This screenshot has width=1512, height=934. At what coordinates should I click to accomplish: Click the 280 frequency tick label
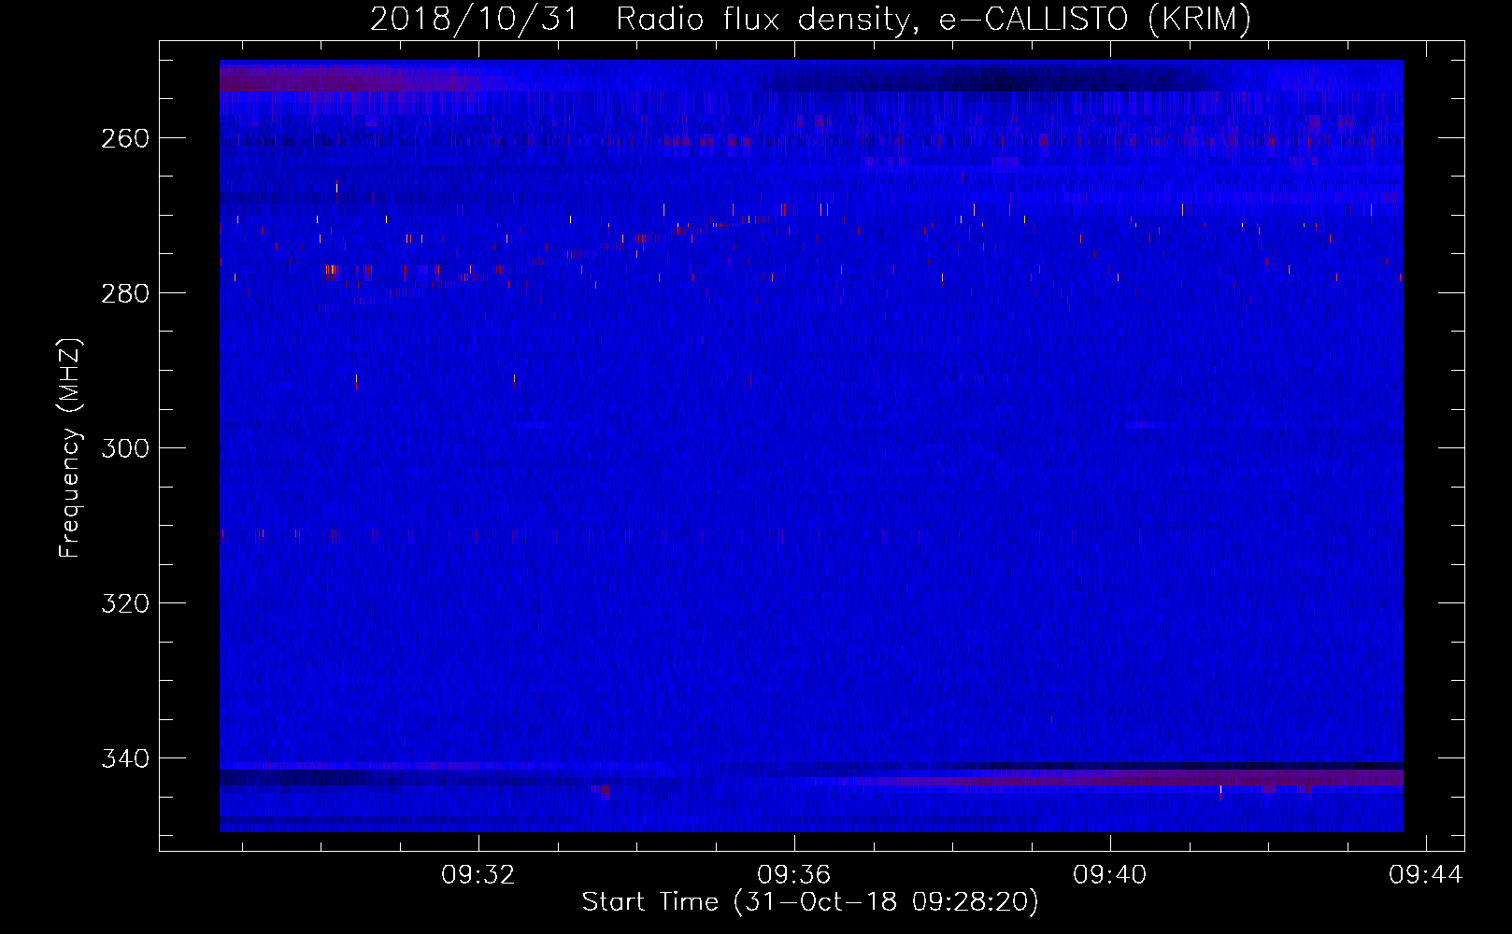pos(125,293)
